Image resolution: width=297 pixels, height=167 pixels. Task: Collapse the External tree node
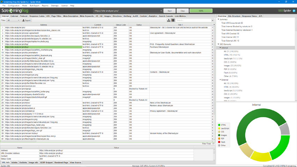(x=220, y=80)
